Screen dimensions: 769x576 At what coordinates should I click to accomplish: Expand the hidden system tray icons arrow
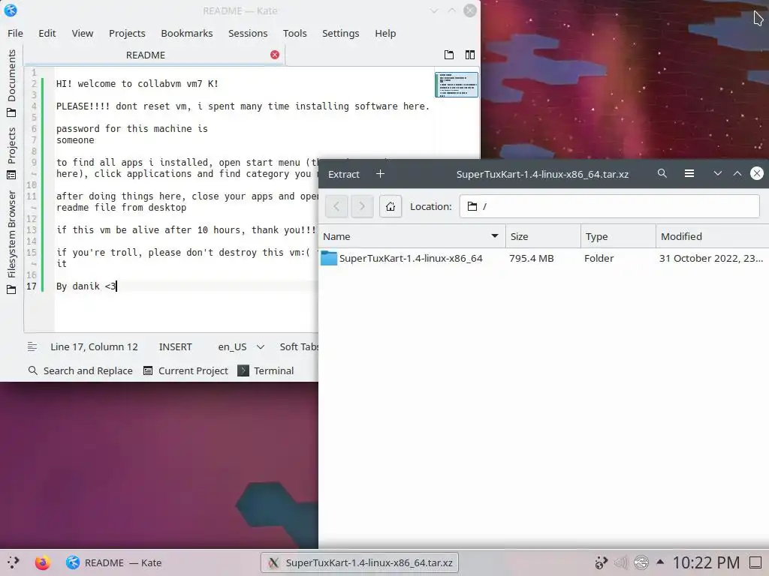[x=660, y=562]
